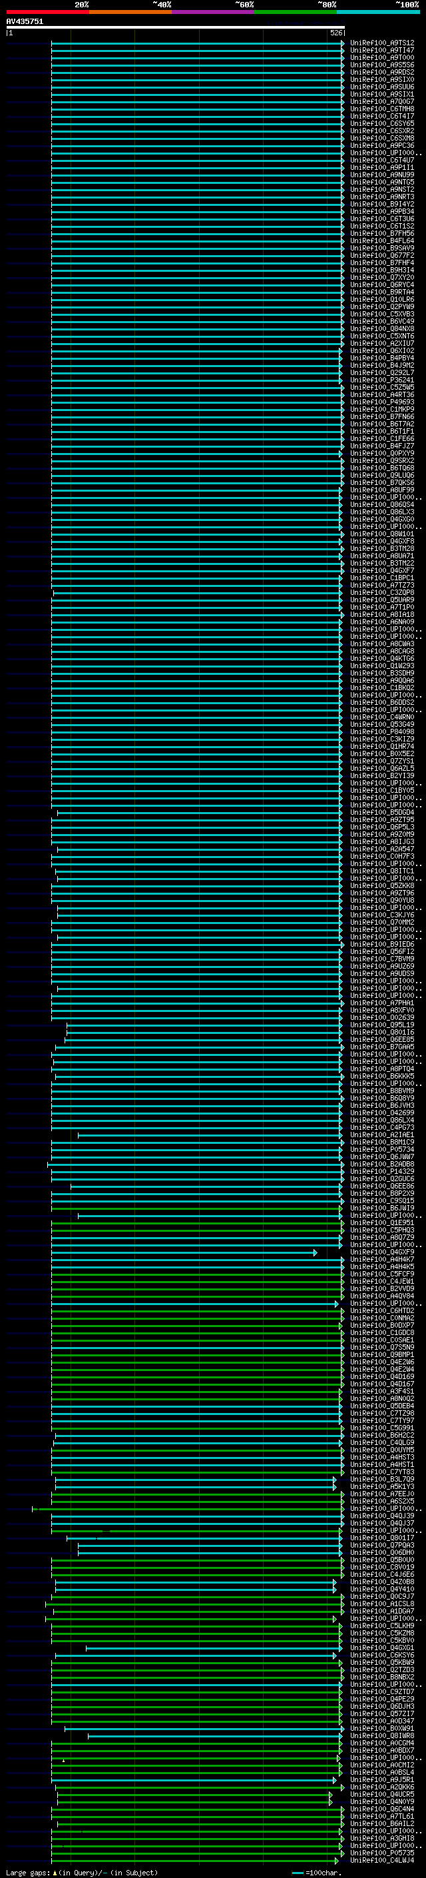Image resolution: width=426 pixels, height=1878 pixels.
Task: Click the label UniRef100_B0XW91
Action: pyautogui.click(x=382, y=1728)
